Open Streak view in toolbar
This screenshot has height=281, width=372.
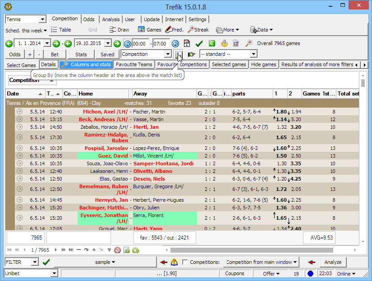point(198,30)
